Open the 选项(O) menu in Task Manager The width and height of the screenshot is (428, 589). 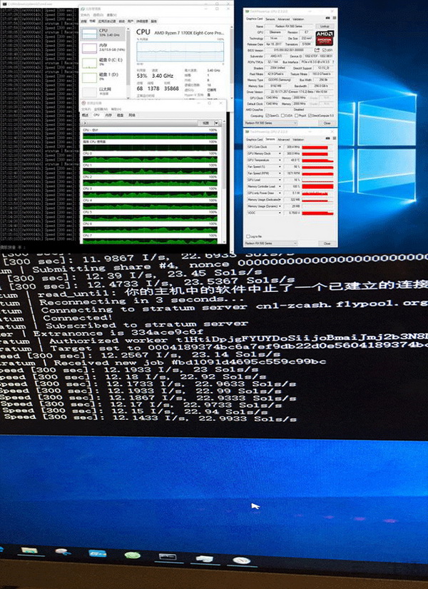98,15
